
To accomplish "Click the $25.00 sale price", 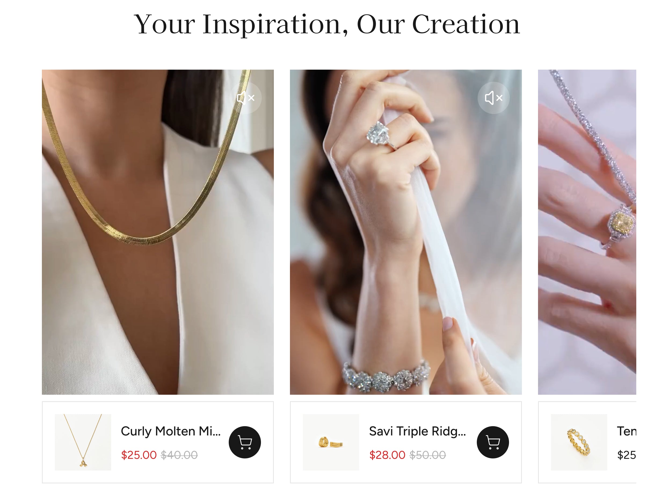I will coord(139,455).
